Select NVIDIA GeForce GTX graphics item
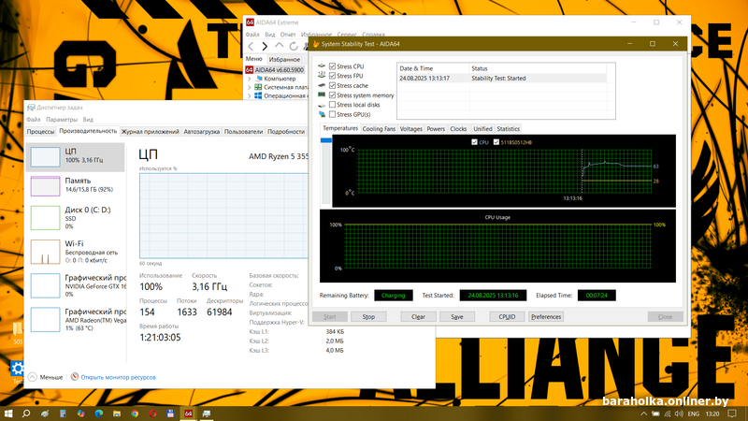The width and height of the screenshot is (748, 421). click(x=76, y=285)
